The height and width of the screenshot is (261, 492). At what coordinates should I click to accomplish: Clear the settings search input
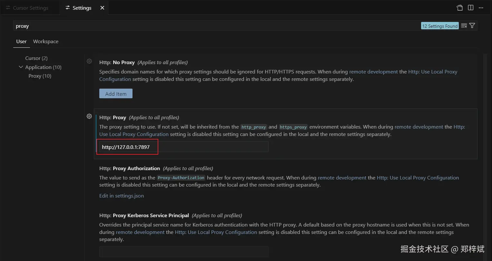coord(464,26)
